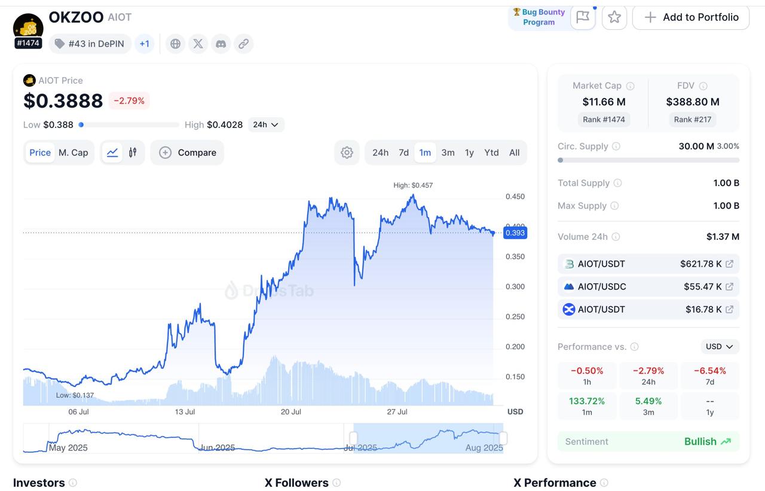This screenshot has width=765, height=491.
Task: Click the chain link icon
Action: click(x=243, y=44)
